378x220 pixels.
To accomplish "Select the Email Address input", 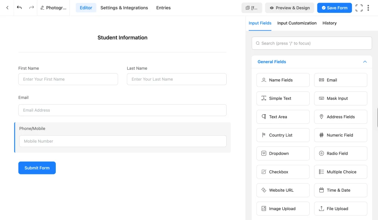I will tap(122, 110).
